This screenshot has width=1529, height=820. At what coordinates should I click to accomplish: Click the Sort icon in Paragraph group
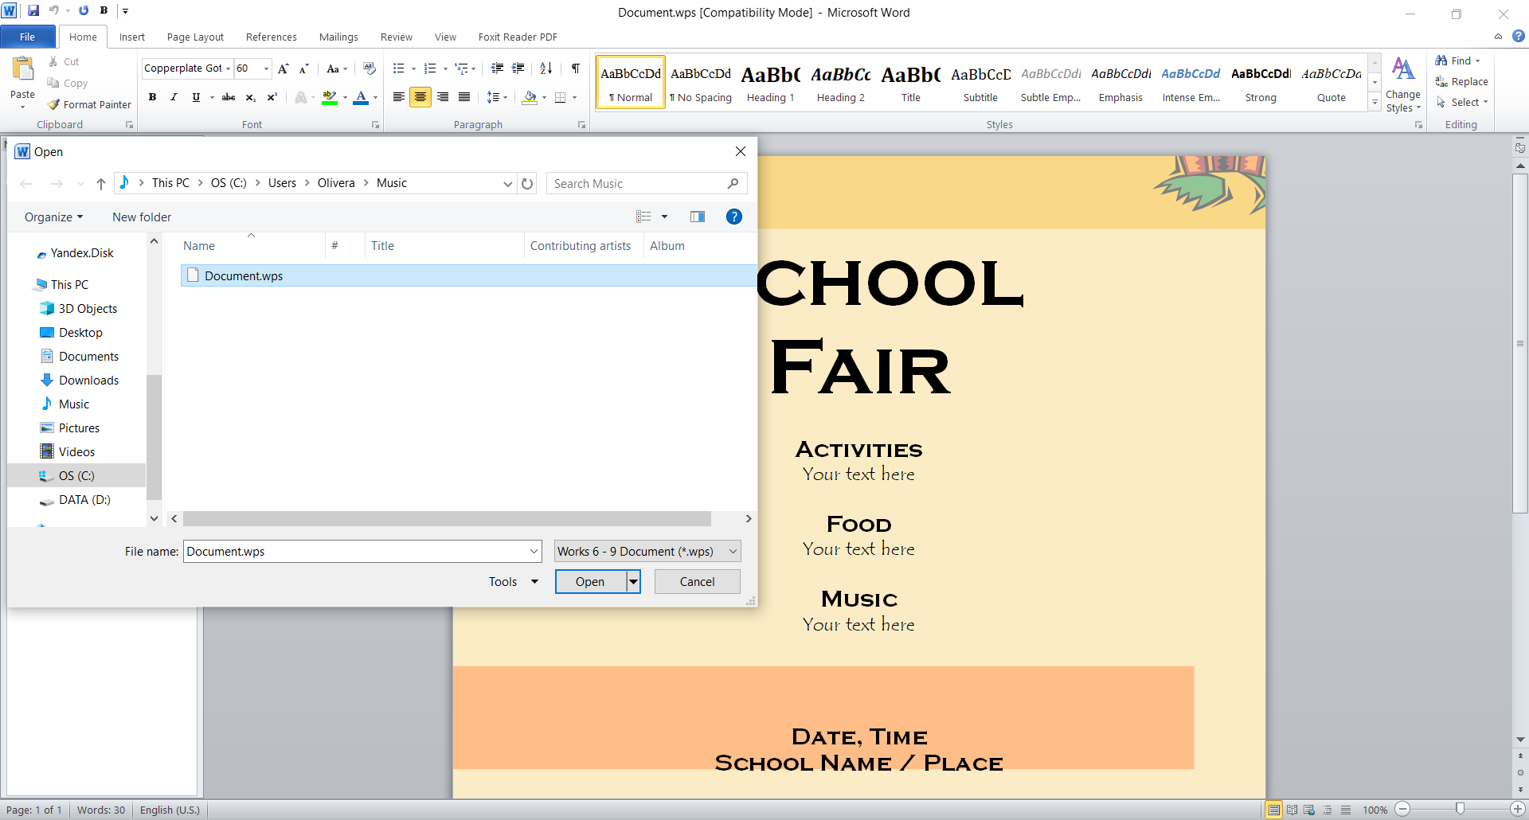[546, 68]
